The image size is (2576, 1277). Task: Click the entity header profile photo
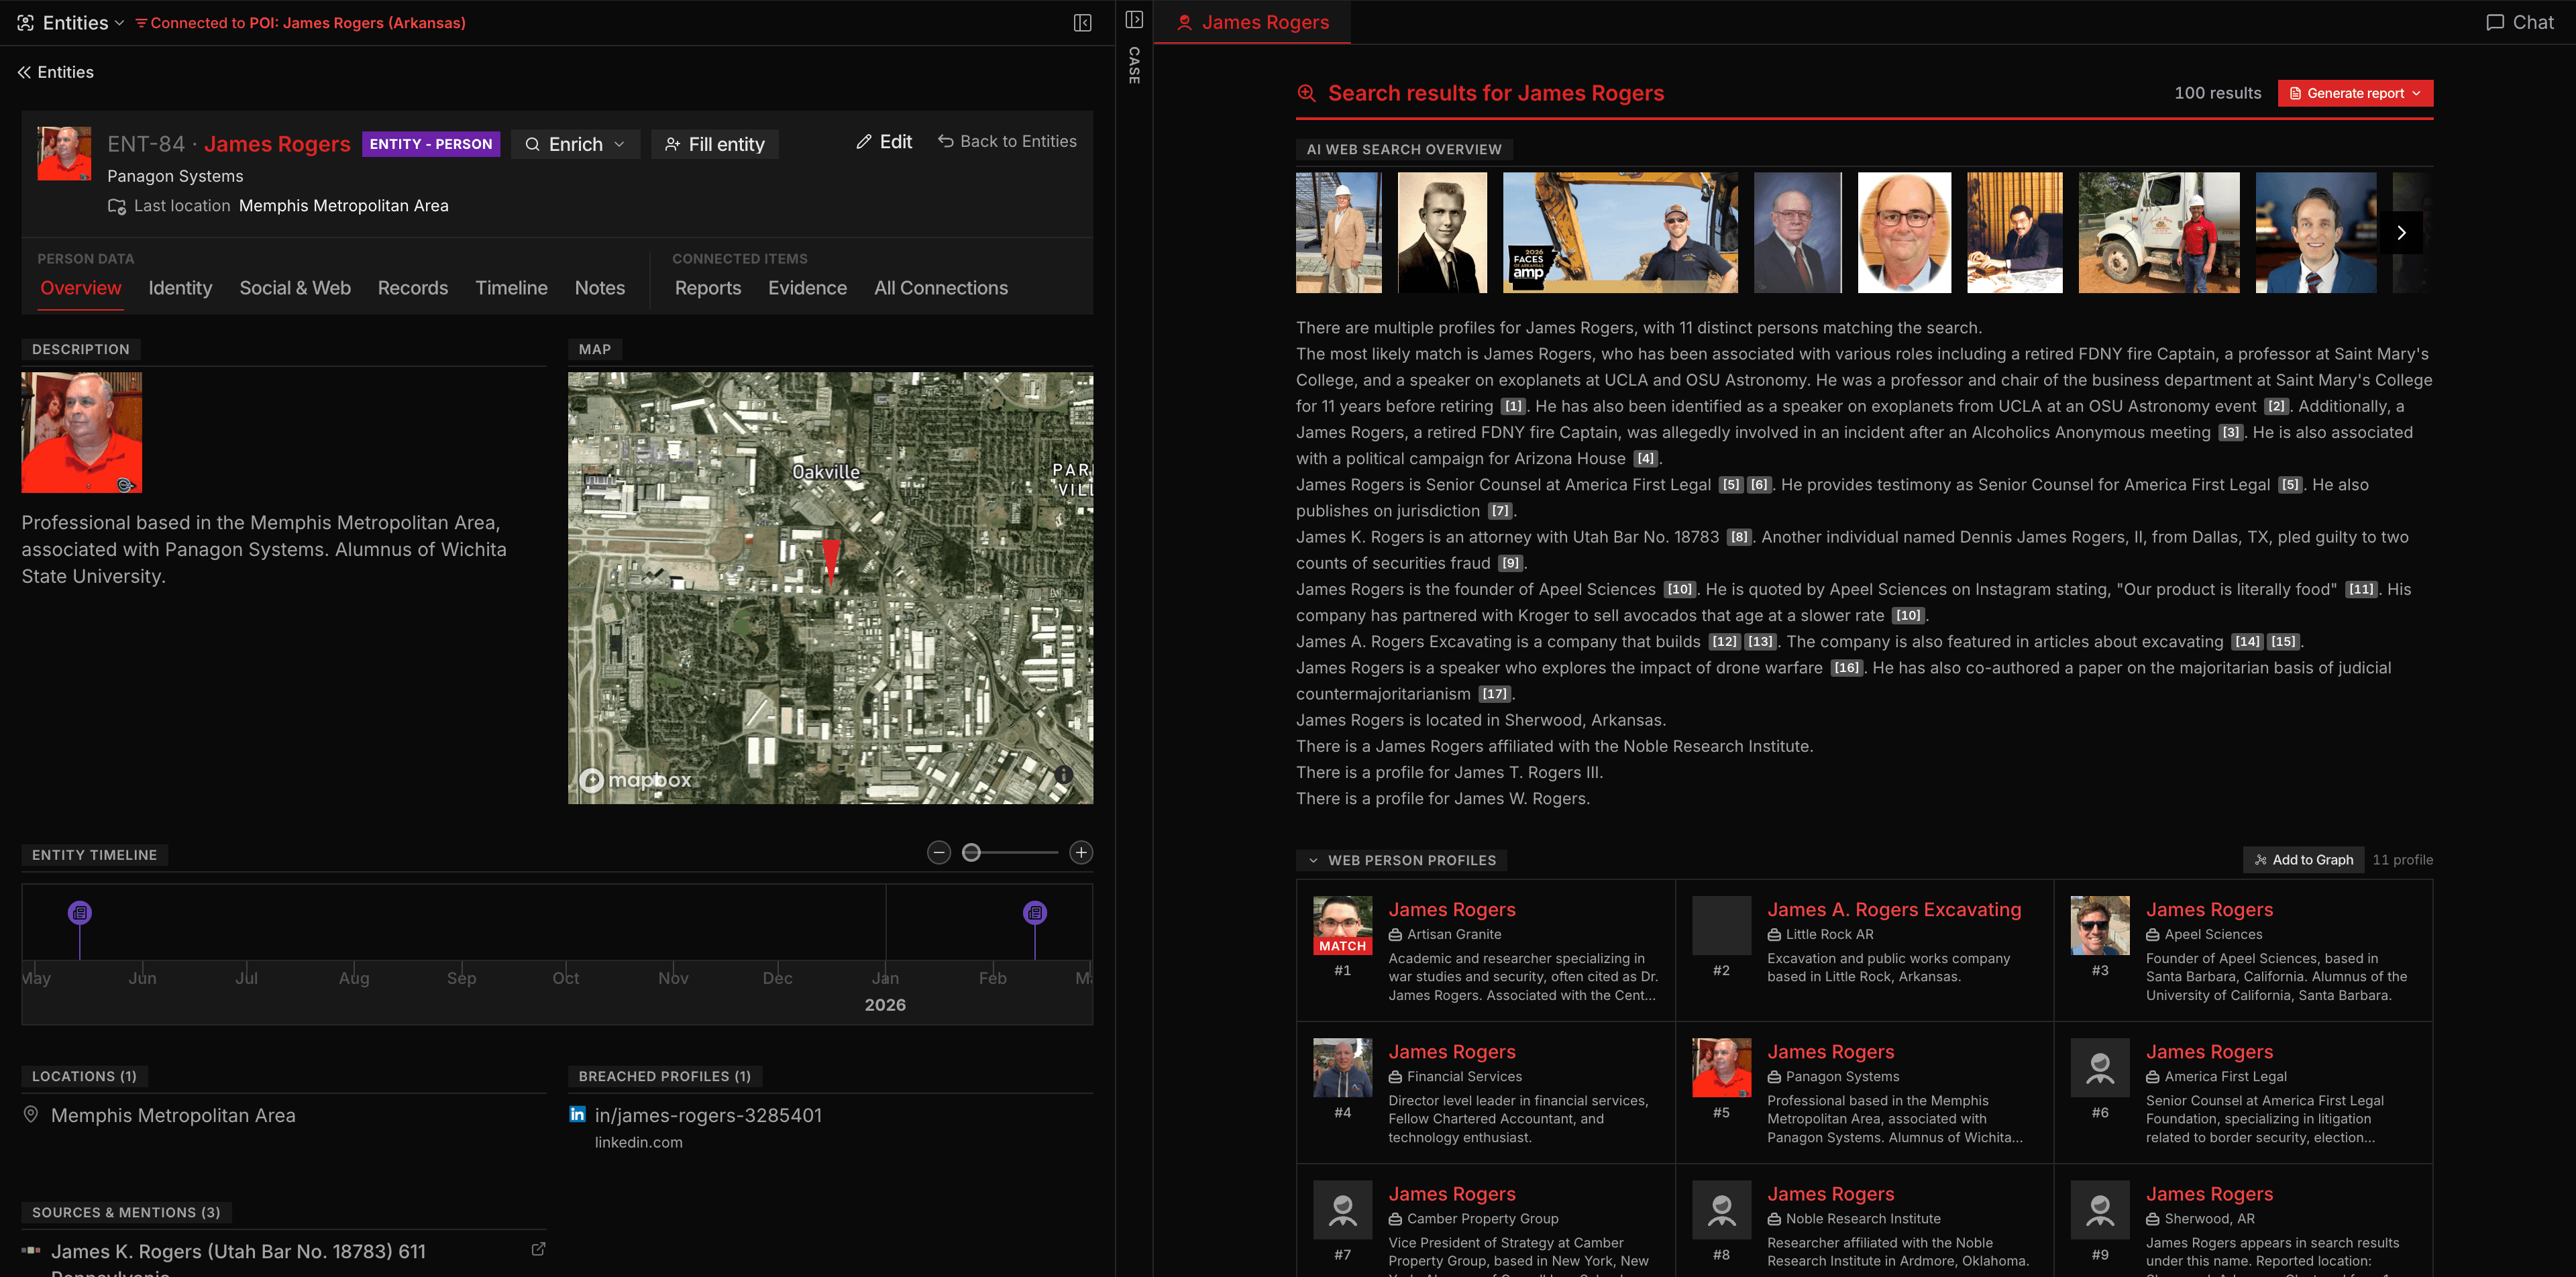[64, 153]
